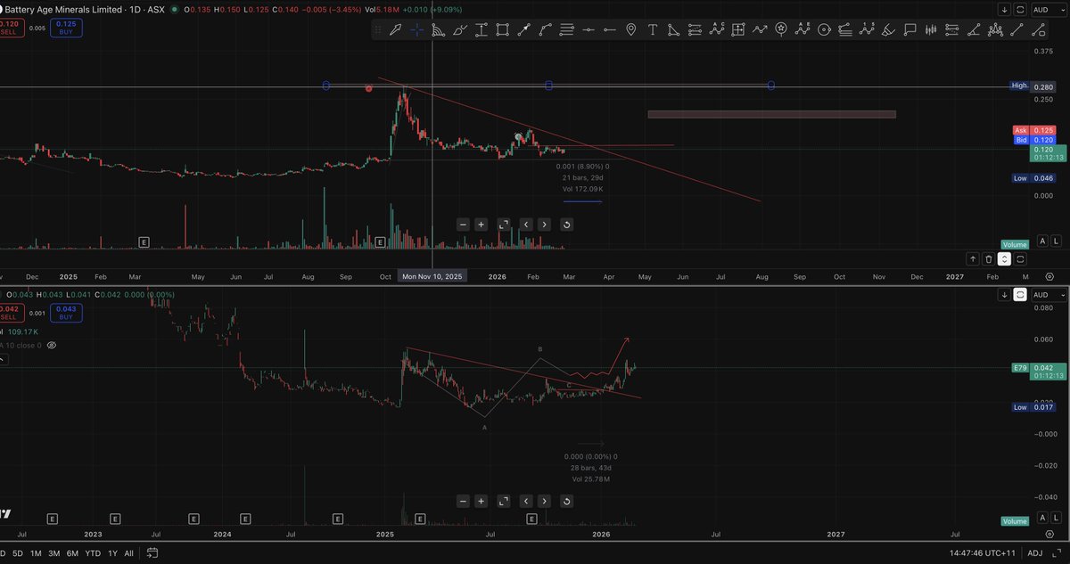This screenshot has height=564, width=1070.
Task: Click the red dot marker near peak
Action: pyautogui.click(x=369, y=88)
